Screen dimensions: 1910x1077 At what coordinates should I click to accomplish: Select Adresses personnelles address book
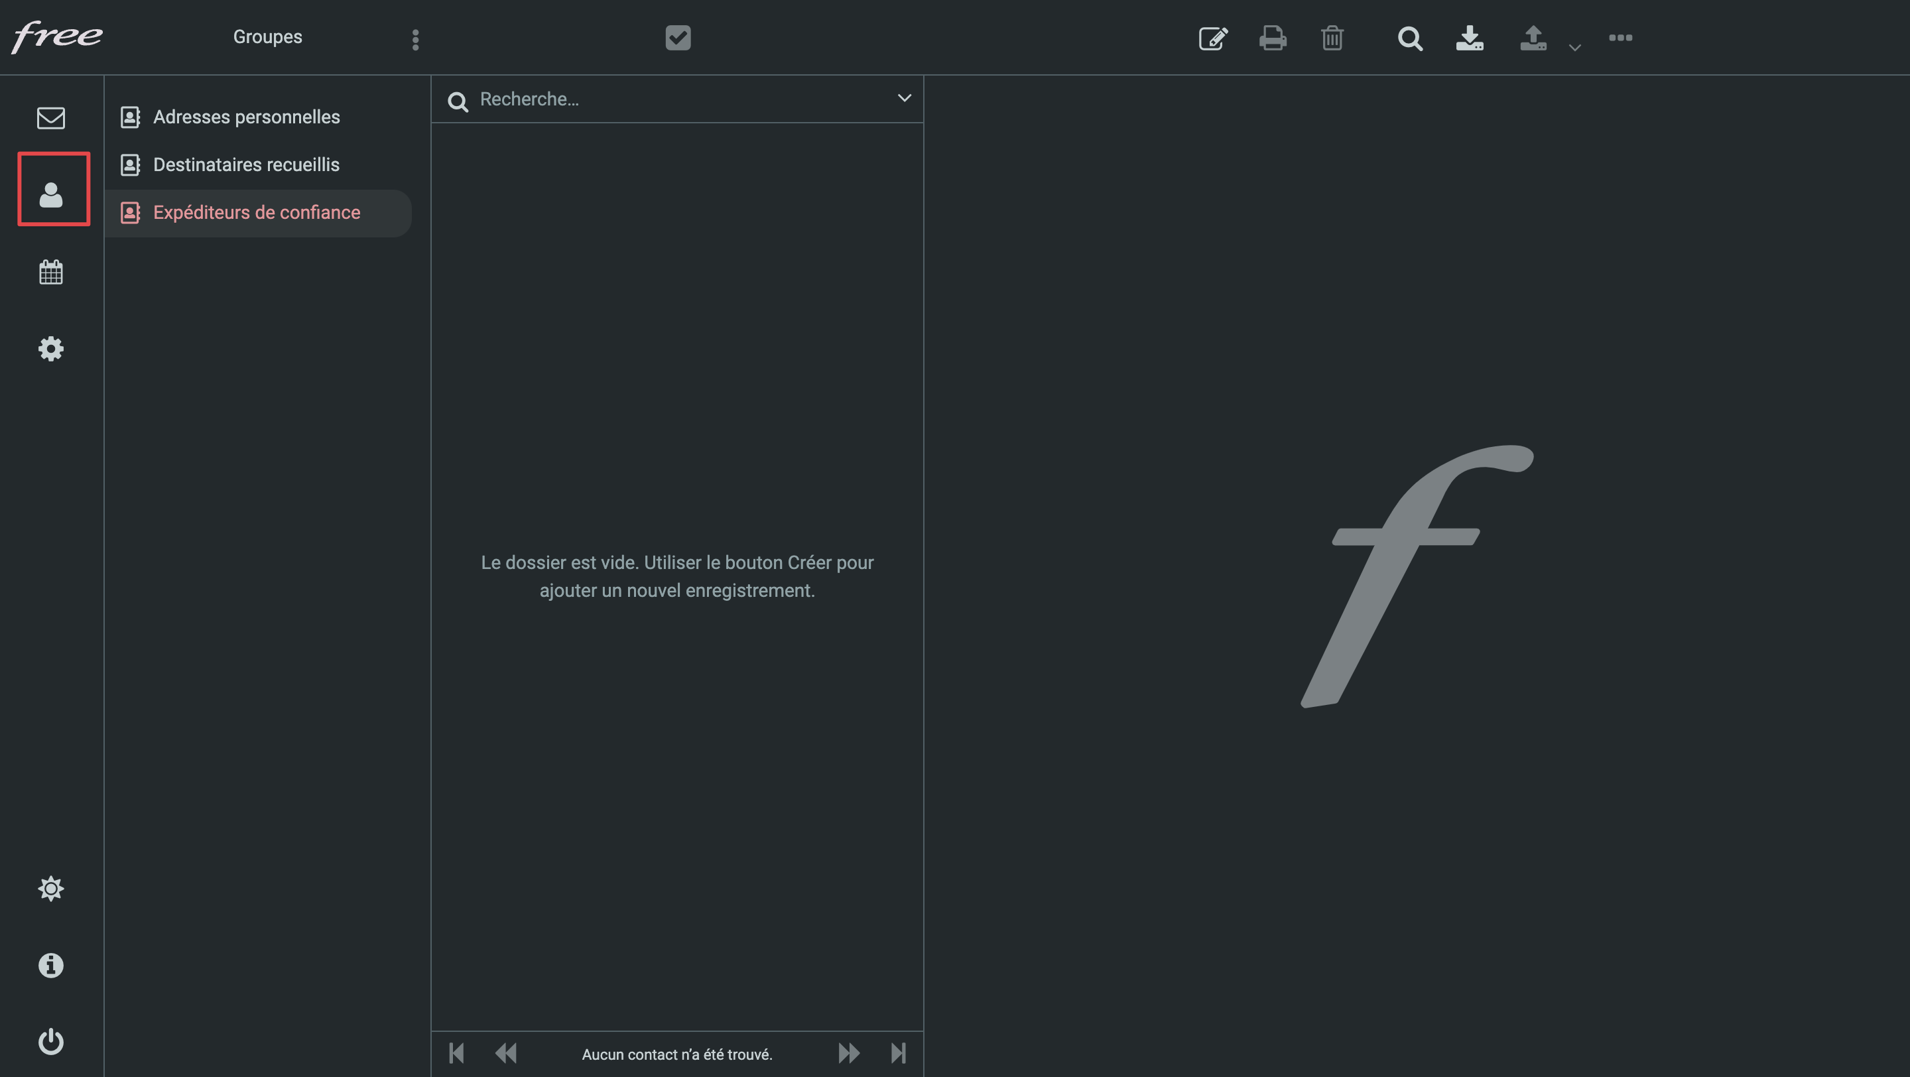click(258, 117)
